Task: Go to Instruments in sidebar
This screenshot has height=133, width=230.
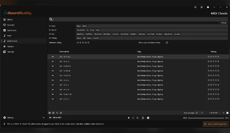Action: pyautogui.click(x=12, y=30)
